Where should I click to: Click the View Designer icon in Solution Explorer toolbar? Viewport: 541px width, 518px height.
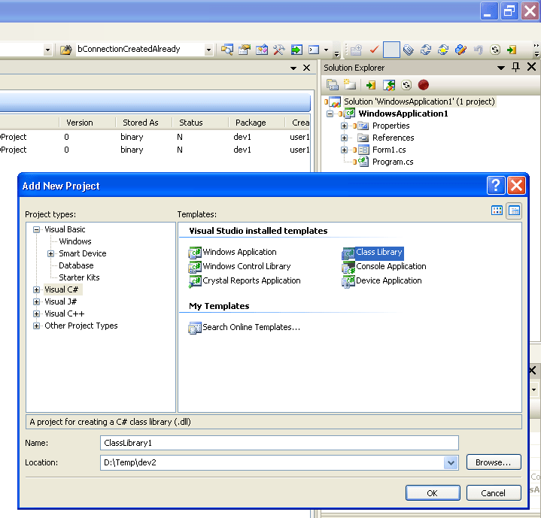(x=389, y=85)
